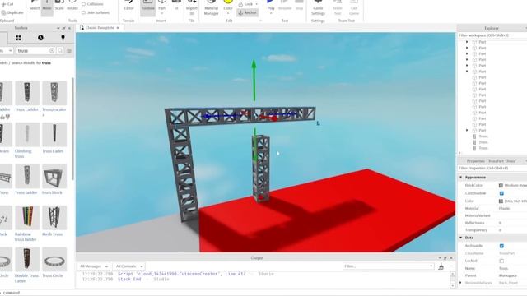Close the Classic Baseplate tab
The height and width of the screenshot is (296, 527).
click(118, 28)
